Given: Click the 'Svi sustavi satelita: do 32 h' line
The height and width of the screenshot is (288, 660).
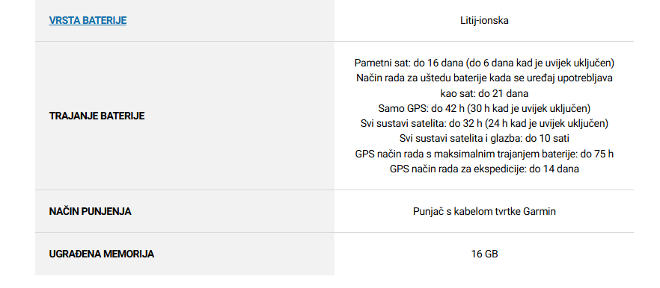Looking at the screenshot, I should 484,123.
